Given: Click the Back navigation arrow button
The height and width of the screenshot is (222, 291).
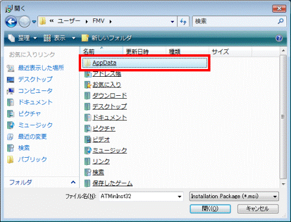Looking at the screenshot, I should (x=11, y=21).
